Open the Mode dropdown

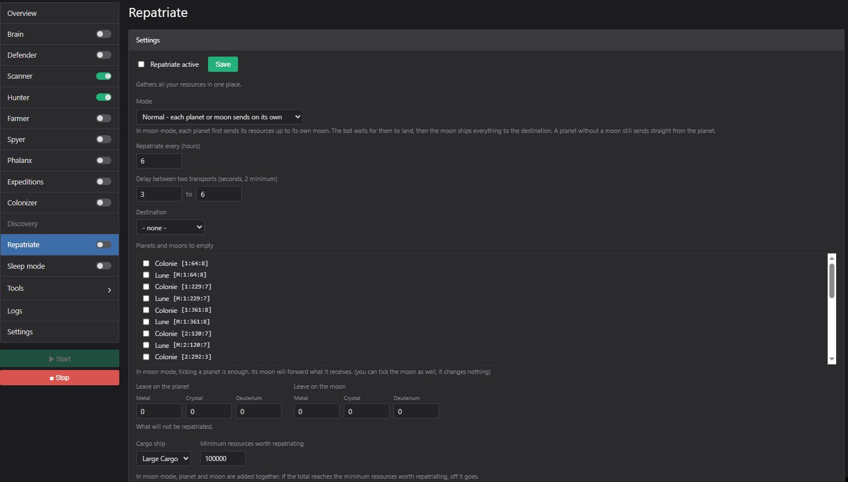coord(219,117)
